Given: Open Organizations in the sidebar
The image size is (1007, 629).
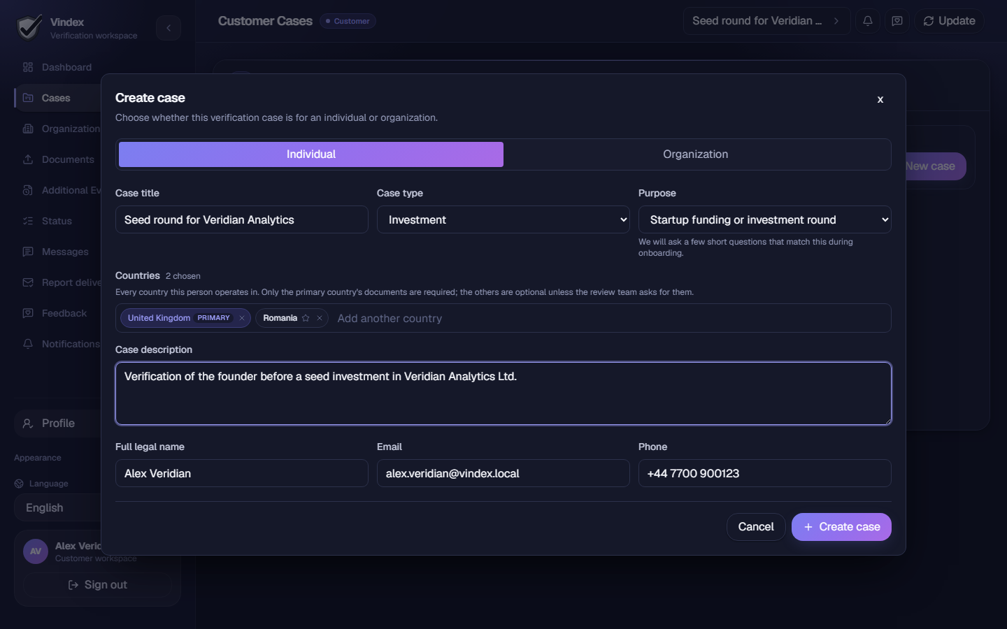Looking at the screenshot, I should click(57, 129).
